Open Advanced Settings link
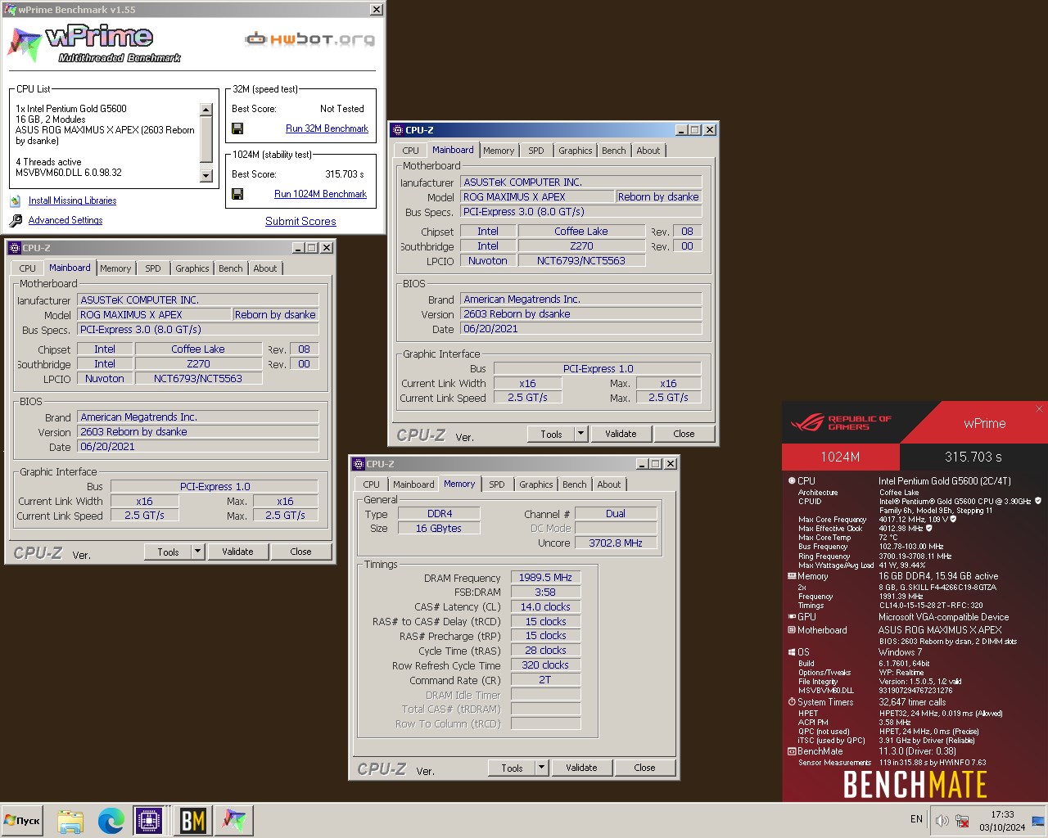Image resolution: width=1048 pixels, height=838 pixels. click(x=65, y=220)
